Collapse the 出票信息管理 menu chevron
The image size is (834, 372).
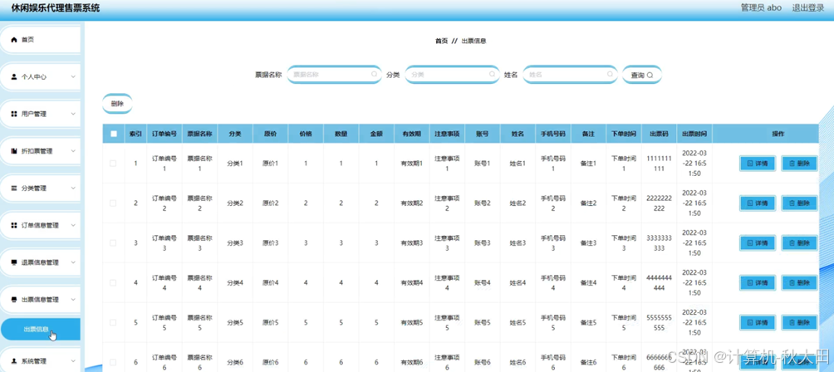(73, 300)
